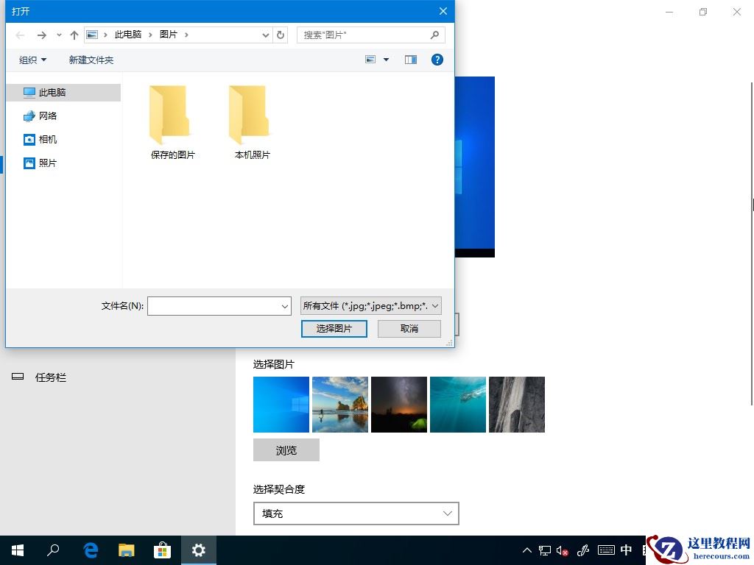Toggle the preview pane icon
The height and width of the screenshot is (565, 754).
(x=410, y=60)
